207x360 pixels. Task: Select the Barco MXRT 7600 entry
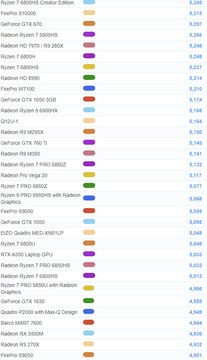tap(21, 323)
